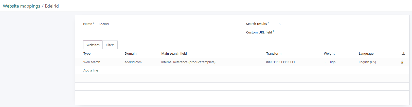The image size is (412, 107).
Task: Show help tooltip next to Search results
Action: point(268,23)
